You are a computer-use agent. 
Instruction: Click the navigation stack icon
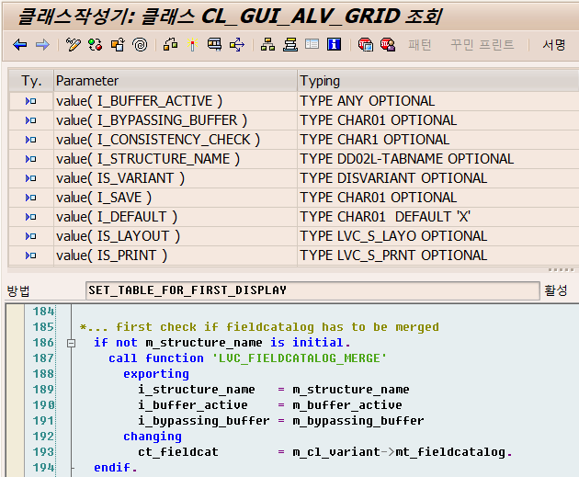pyautogui.click(x=290, y=45)
